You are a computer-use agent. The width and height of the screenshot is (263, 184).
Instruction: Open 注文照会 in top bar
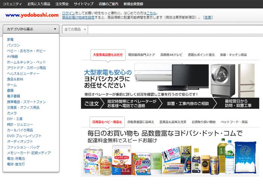point(62,4)
